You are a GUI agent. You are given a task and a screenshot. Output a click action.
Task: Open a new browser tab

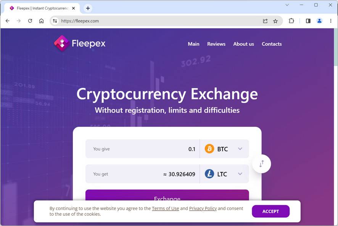[88, 8]
